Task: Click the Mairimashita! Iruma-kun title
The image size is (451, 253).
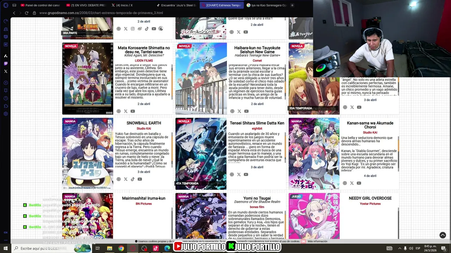Action: 144,198
